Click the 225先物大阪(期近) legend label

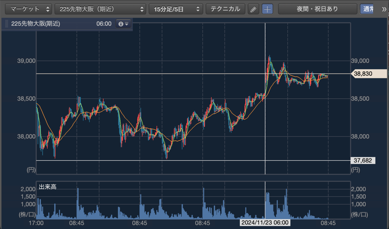coord(36,24)
